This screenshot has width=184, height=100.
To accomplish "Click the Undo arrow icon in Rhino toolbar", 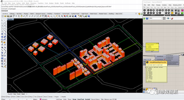I will 24,16.
